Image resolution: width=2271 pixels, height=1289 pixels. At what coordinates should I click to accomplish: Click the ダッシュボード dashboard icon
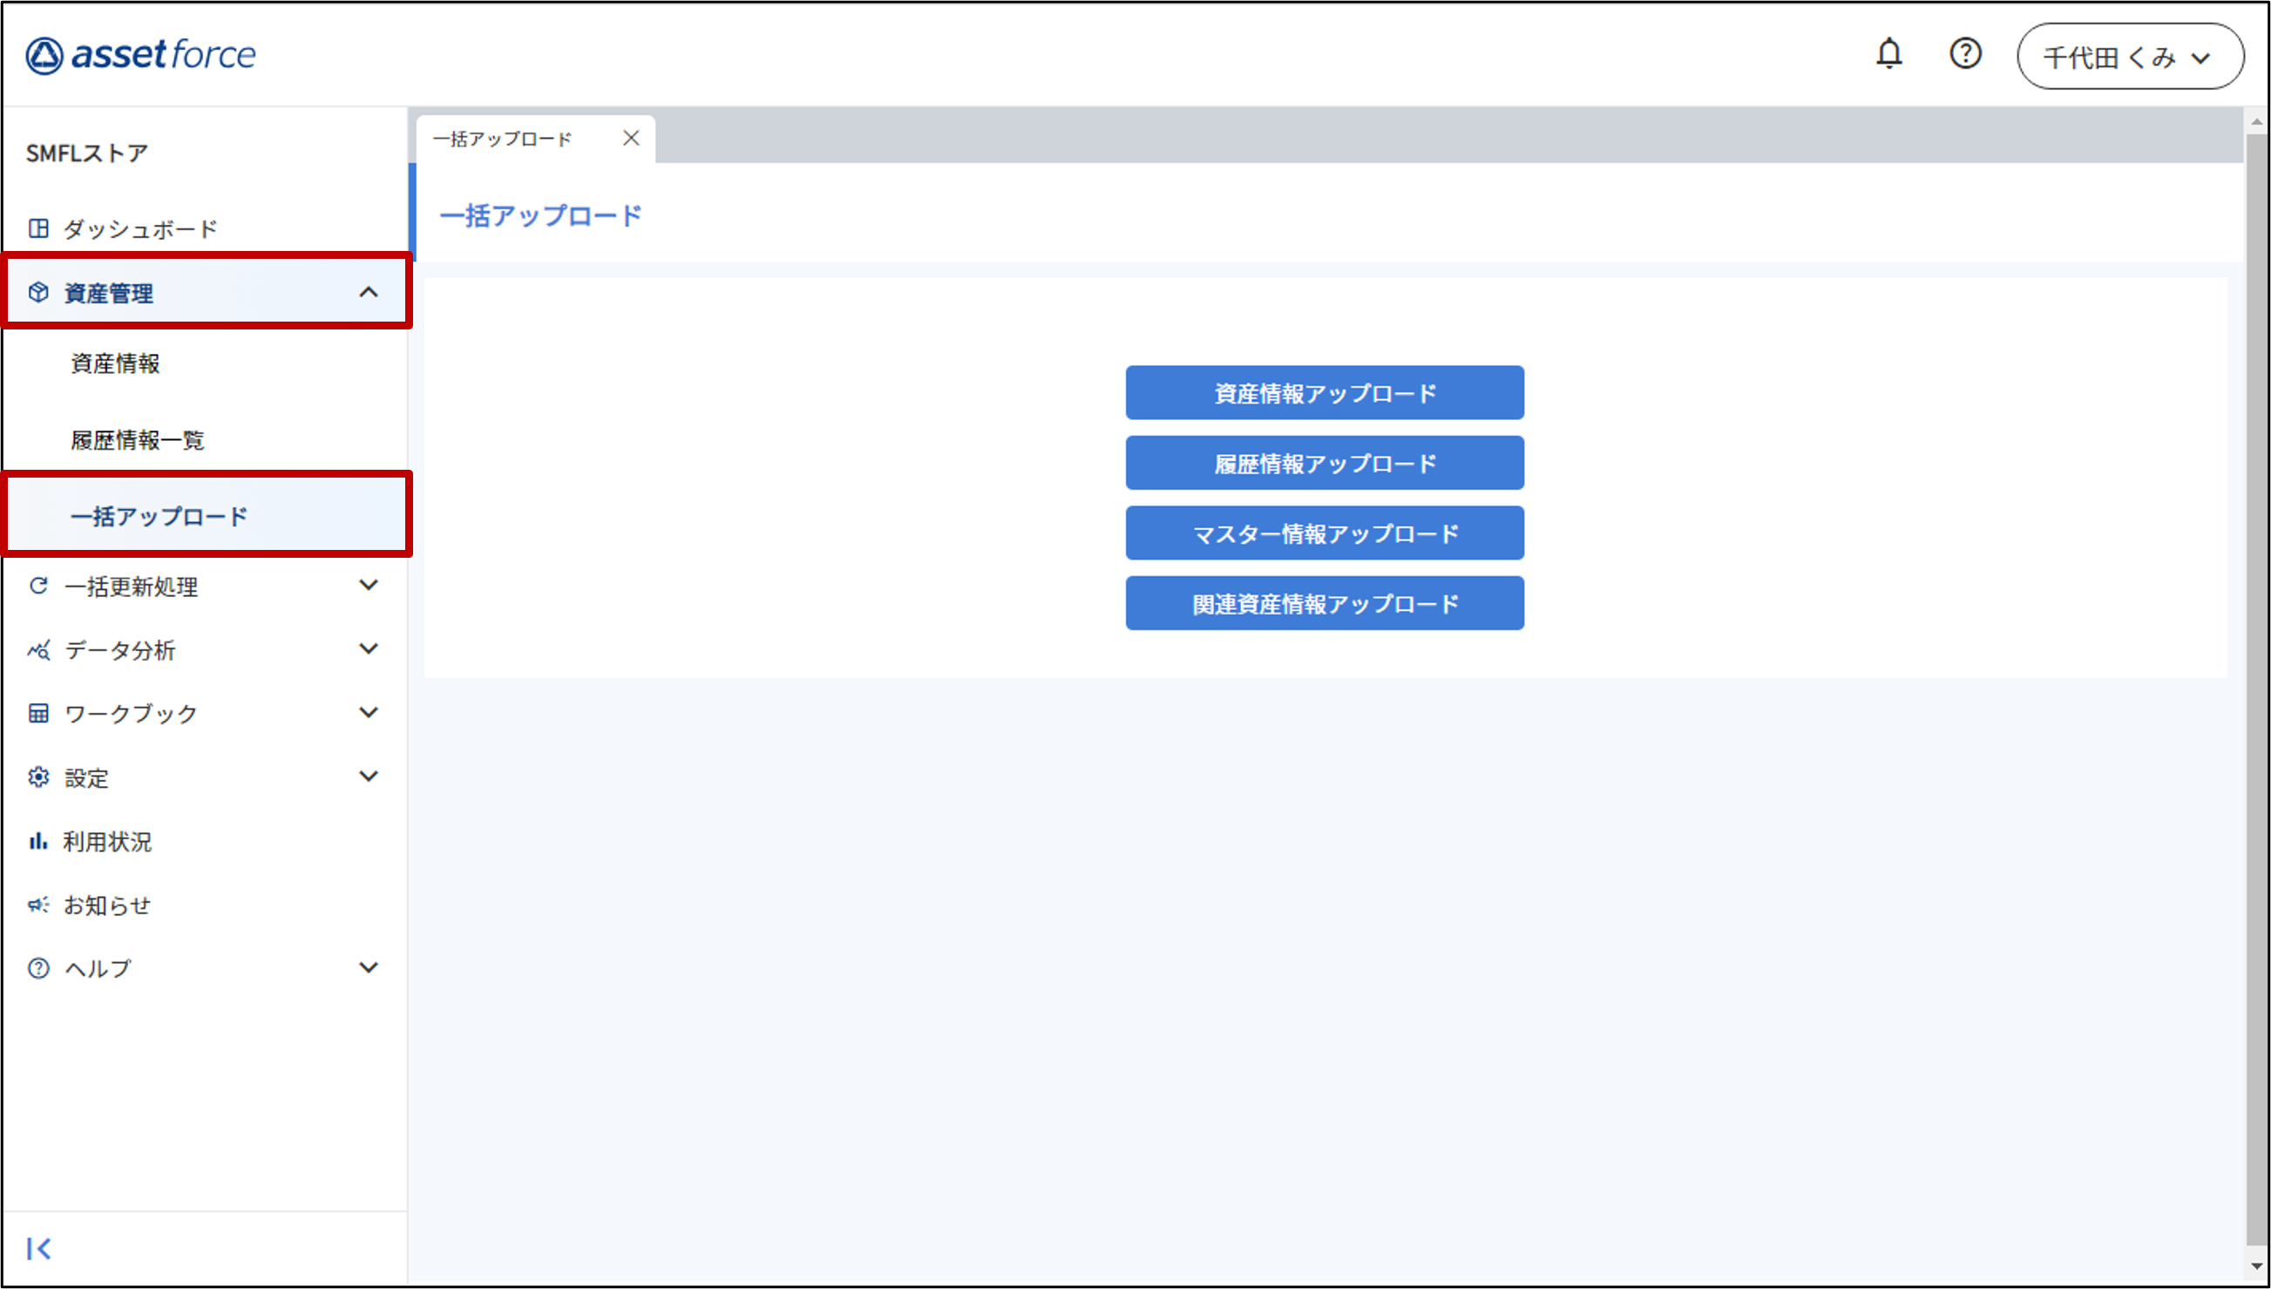point(38,228)
